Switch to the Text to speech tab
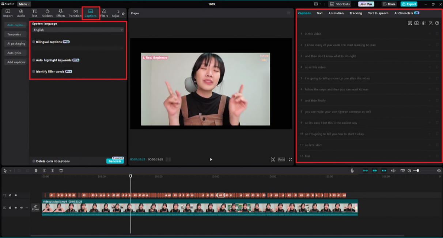 378,13
